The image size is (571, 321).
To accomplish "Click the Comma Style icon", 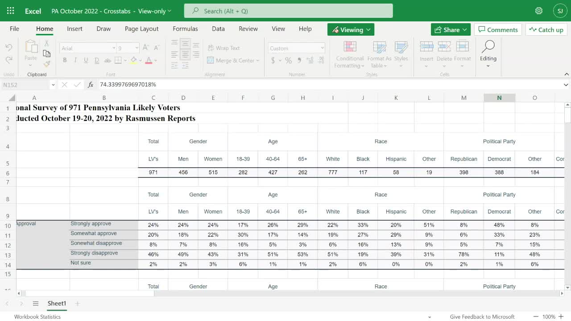I will point(299,61).
